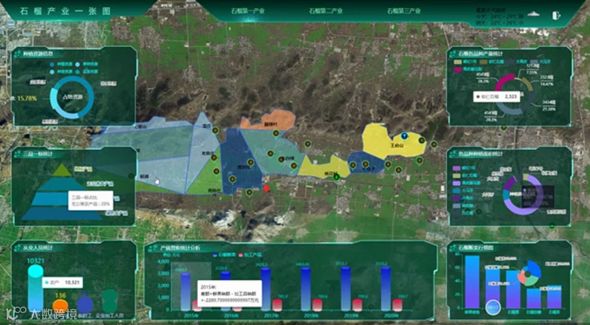This screenshot has width=590, height=325.
Task: Click the 三品一标统计 panel title
Action: (38, 154)
